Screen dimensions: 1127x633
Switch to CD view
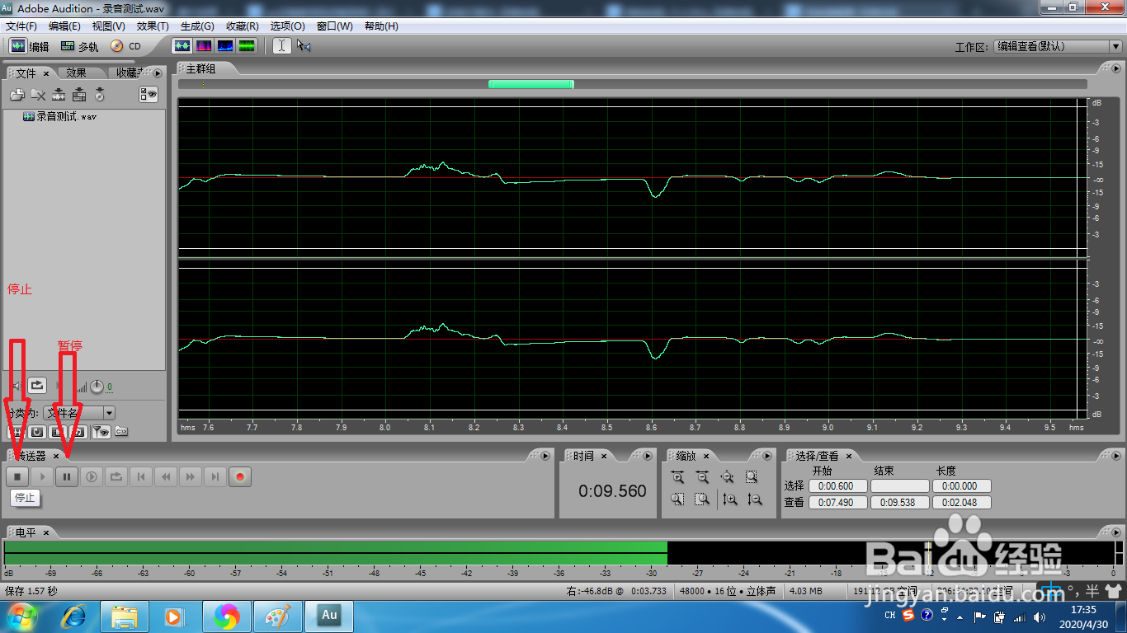[126, 46]
